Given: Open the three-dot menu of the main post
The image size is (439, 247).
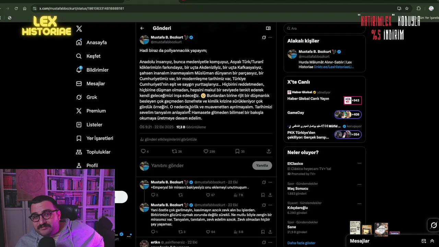Looking at the screenshot, I should pyautogui.click(x=270, y=37).
